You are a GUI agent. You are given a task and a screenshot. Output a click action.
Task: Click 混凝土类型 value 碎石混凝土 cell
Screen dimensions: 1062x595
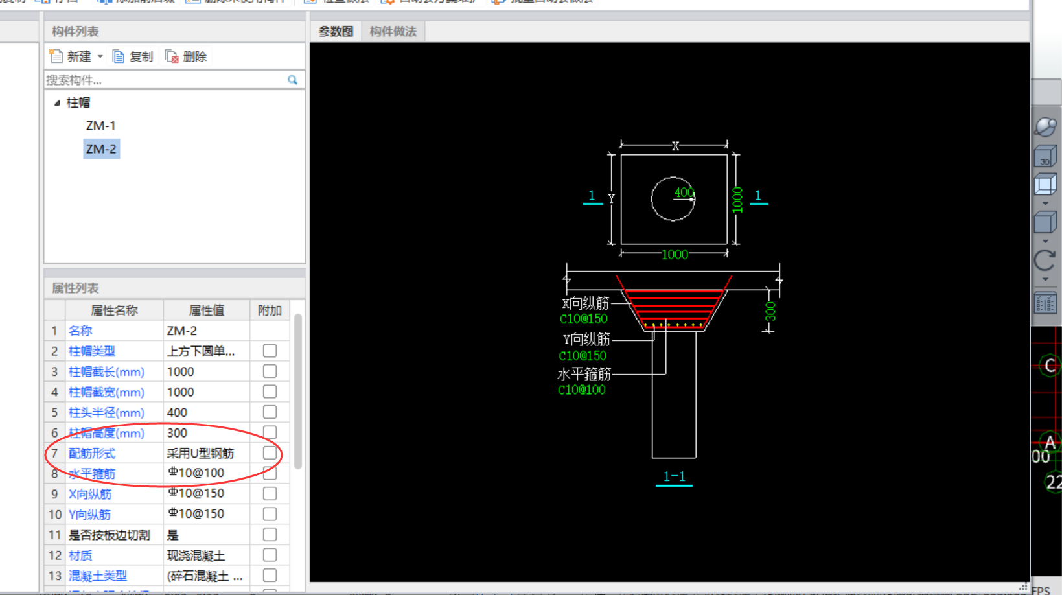206,576
